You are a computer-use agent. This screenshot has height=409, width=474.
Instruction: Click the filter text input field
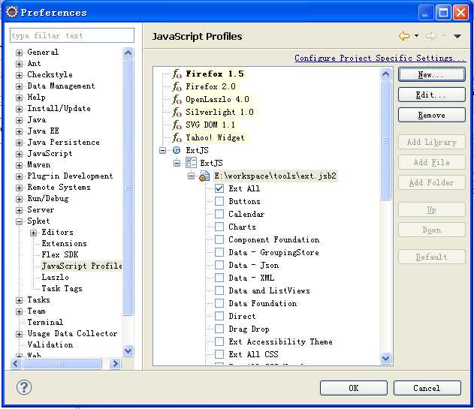click(72, 35)
